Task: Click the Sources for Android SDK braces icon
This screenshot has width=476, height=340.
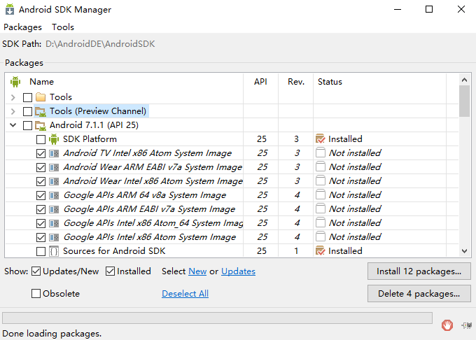Action: pos(54,251)
